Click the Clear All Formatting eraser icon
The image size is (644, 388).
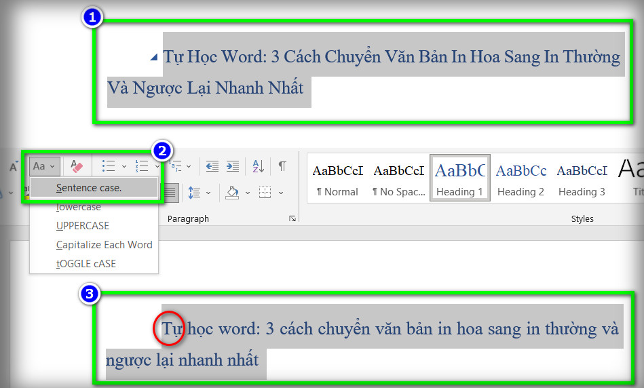point(77,166)
